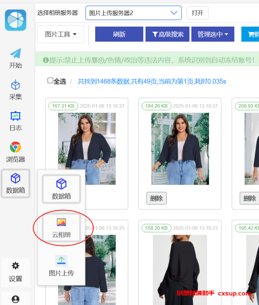Click the 打开 button
This screenshot has width=259, height=305.
click(x=197, y=13)
